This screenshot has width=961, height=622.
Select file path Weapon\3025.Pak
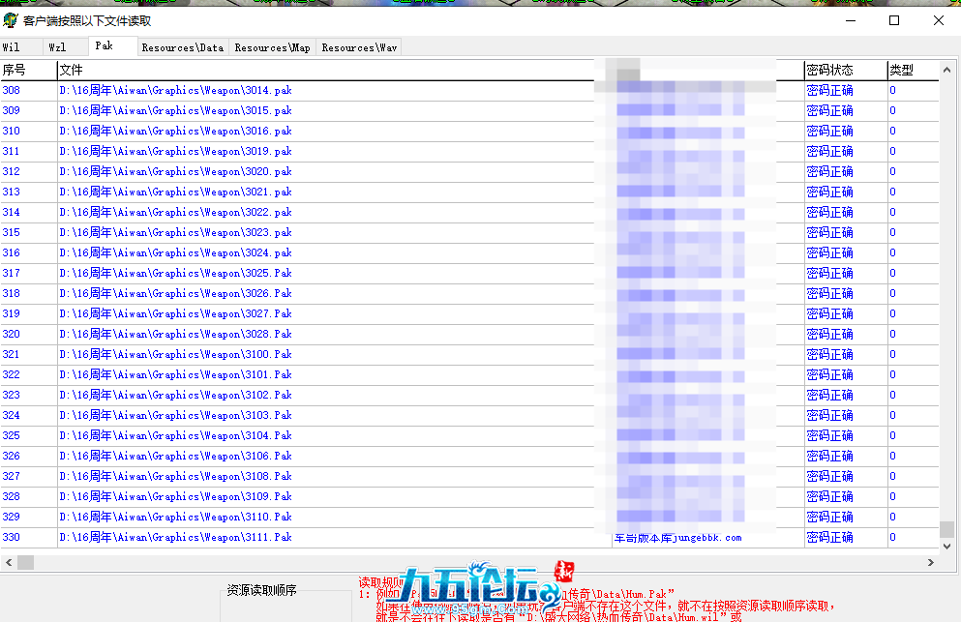(x=175, y=274)
